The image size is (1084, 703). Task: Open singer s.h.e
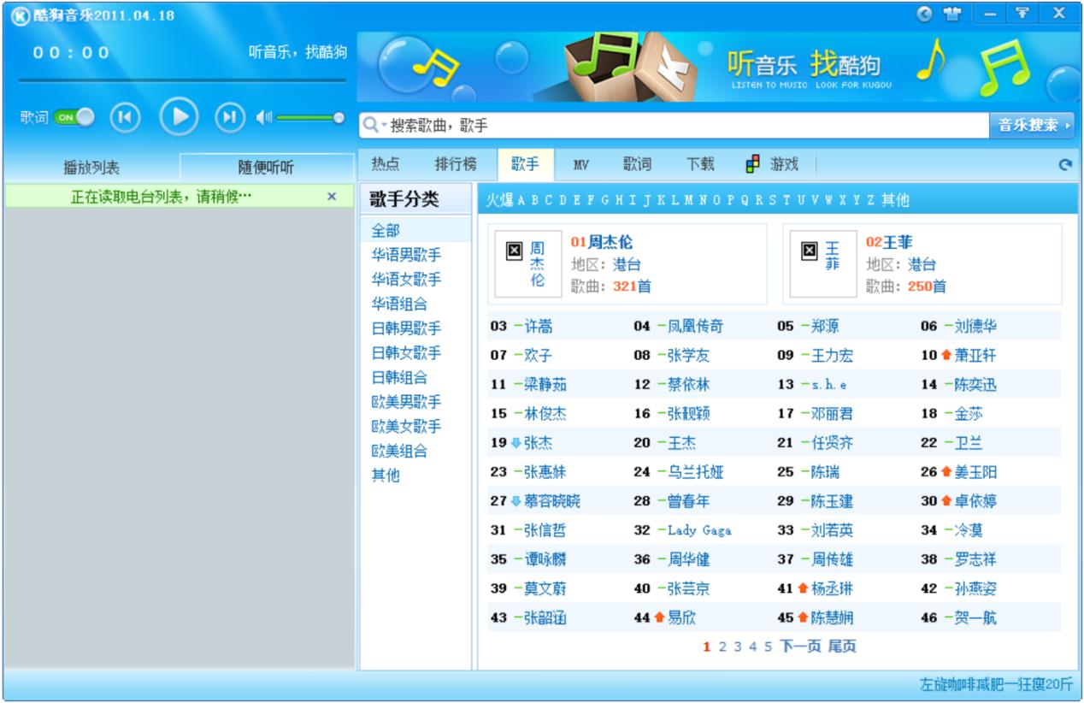click(x=828, y=385)
